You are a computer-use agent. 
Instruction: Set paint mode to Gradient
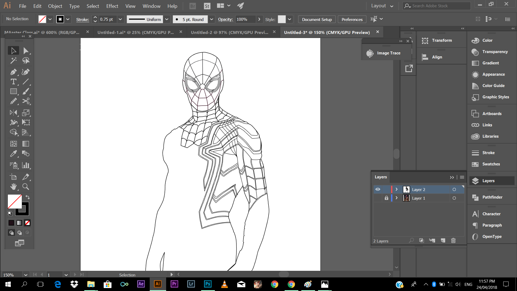click(x=19, y=223)
